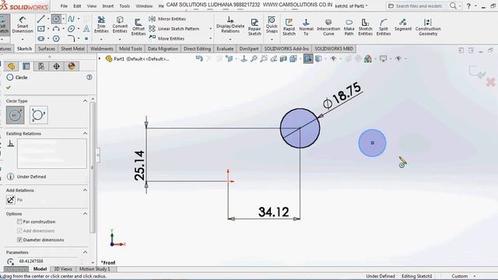This screenshot has height=280, width=498.
Task: Select the Slot sketch tool
Action: pyautogui.click(x=41, y=38)
